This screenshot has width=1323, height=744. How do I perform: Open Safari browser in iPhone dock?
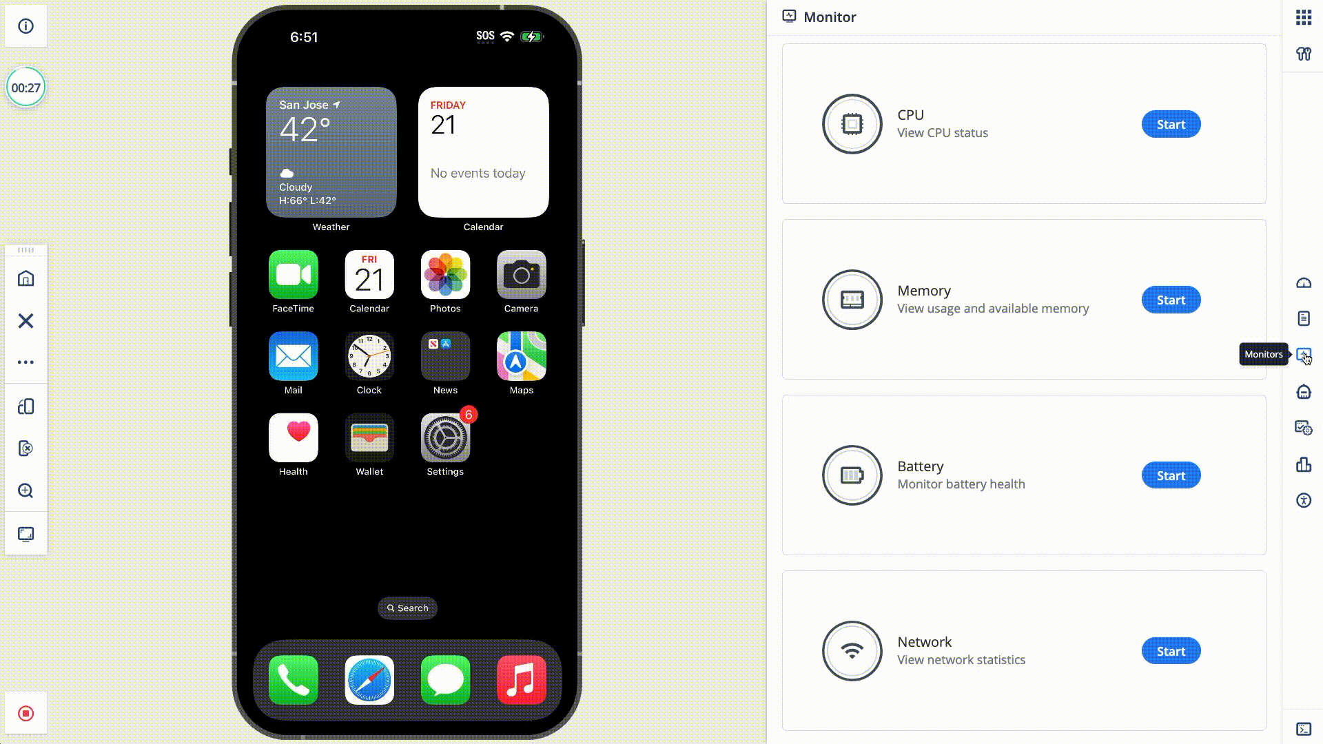click(369, 679)
